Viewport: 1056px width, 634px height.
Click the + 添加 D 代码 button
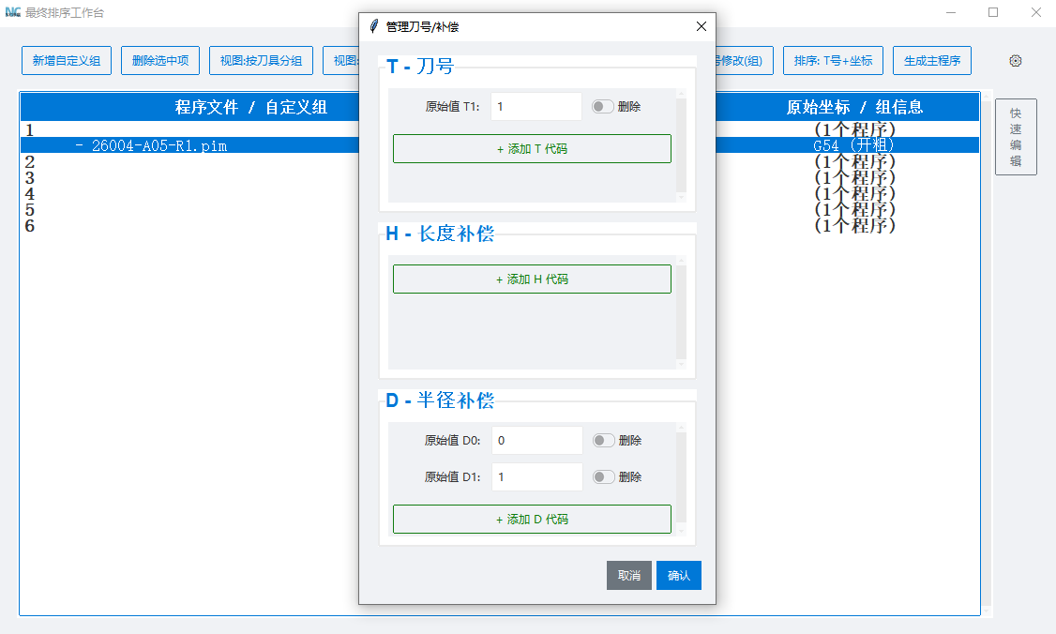tap(532, 519)
